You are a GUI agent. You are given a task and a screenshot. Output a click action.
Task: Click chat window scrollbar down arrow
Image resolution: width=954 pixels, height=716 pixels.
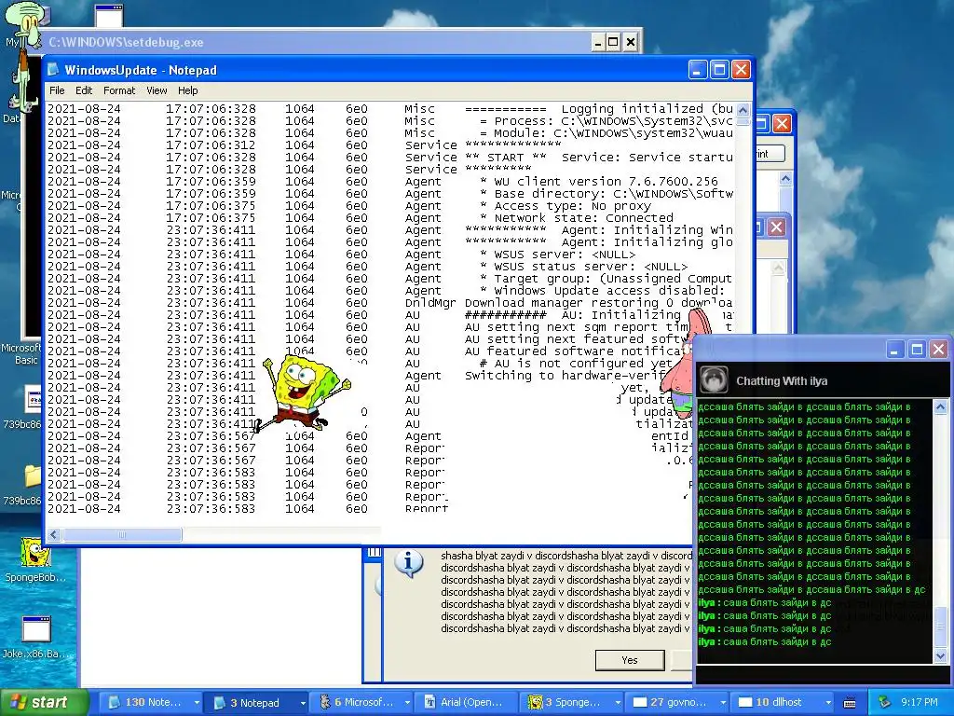coord(940,655)
